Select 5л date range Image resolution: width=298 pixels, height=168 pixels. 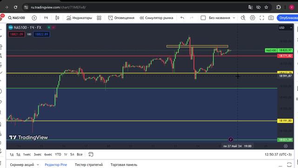click(72, 154)
